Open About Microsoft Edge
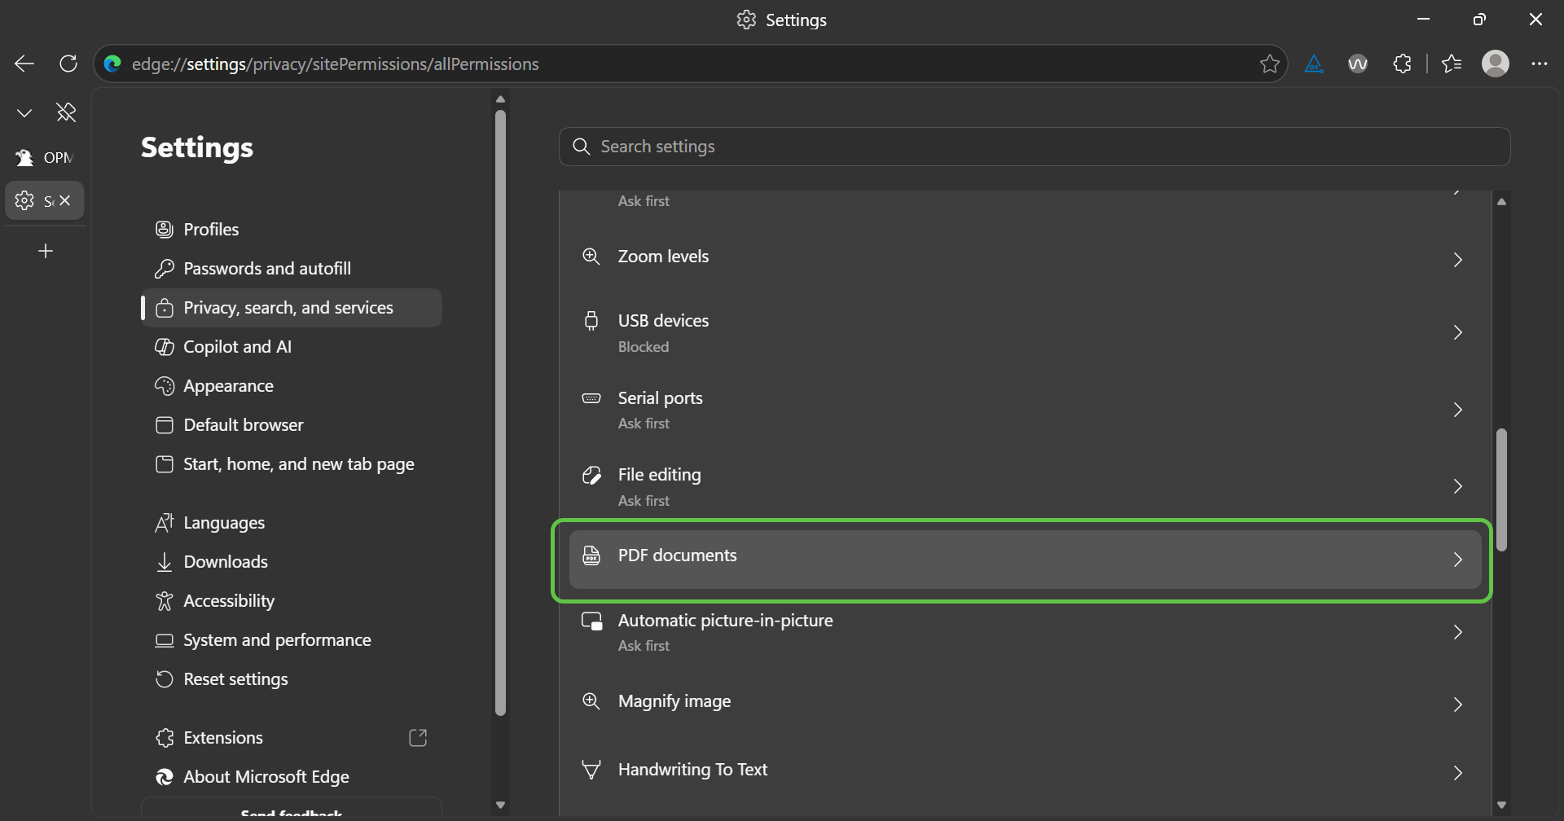Screen dimensions: 1564x821 [x=292, y=777]
